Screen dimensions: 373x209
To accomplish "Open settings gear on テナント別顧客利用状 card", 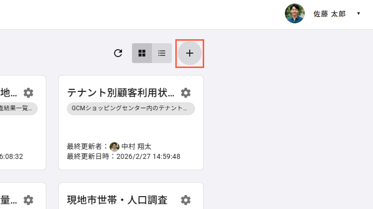I will pos(186,93).
